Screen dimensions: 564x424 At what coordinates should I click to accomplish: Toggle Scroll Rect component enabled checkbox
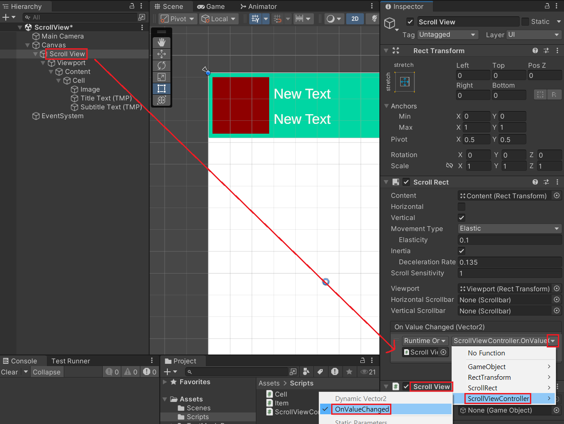click(x=406, y=182)
